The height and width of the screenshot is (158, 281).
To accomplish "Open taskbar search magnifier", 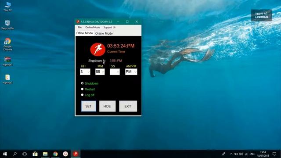I will (x=15, y=154).
